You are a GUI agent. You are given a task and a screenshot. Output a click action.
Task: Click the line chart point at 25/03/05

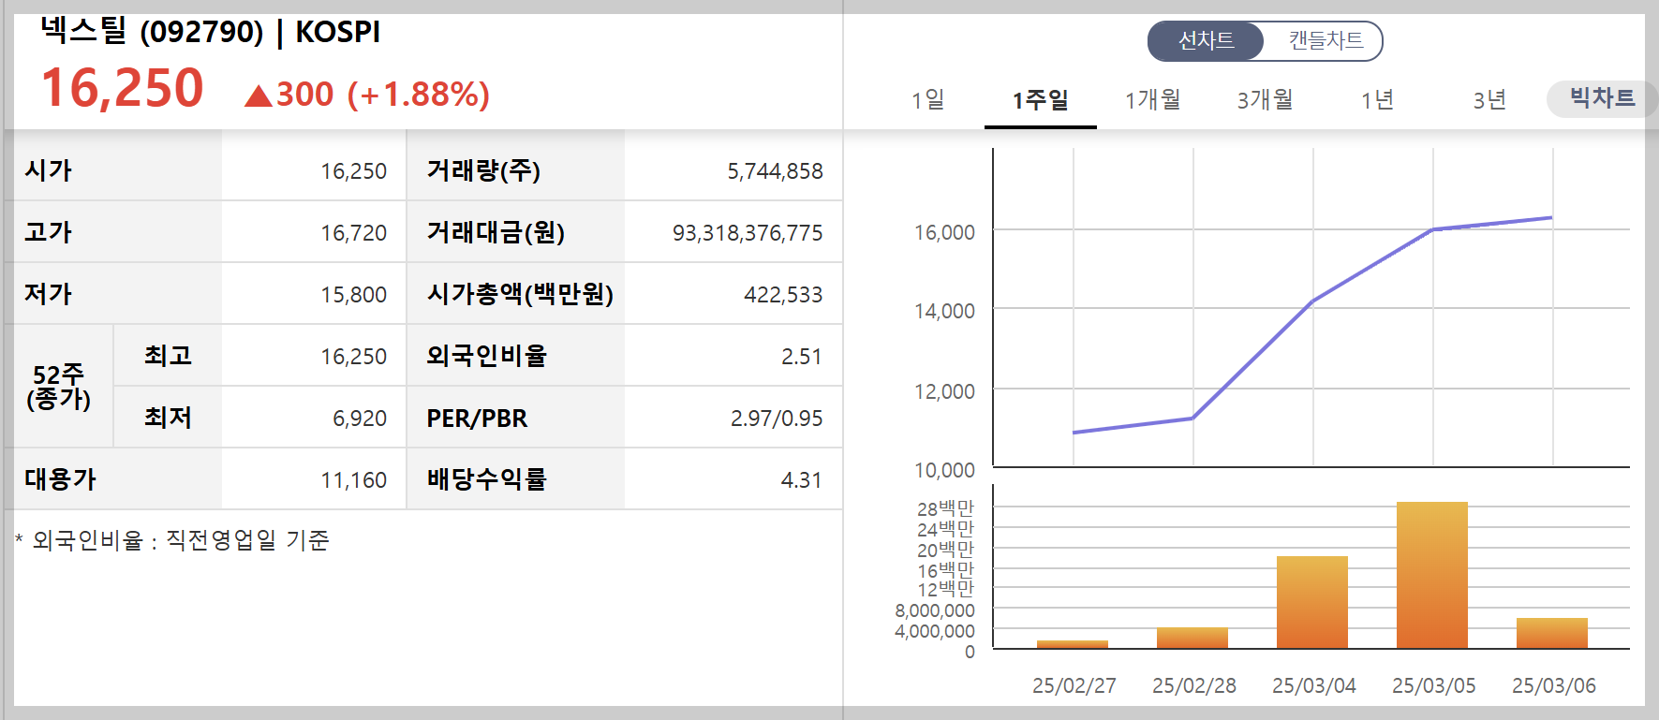pyautogui.click(x=1433, y=229)
